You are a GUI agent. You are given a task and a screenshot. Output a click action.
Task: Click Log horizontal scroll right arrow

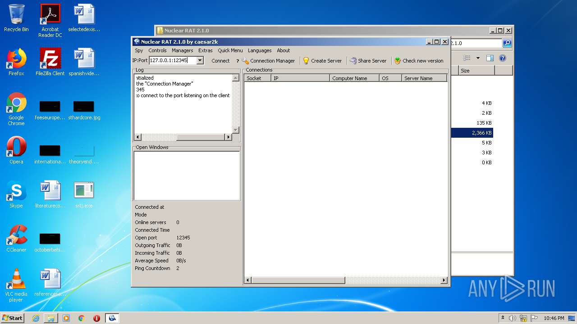coord(229,137)
